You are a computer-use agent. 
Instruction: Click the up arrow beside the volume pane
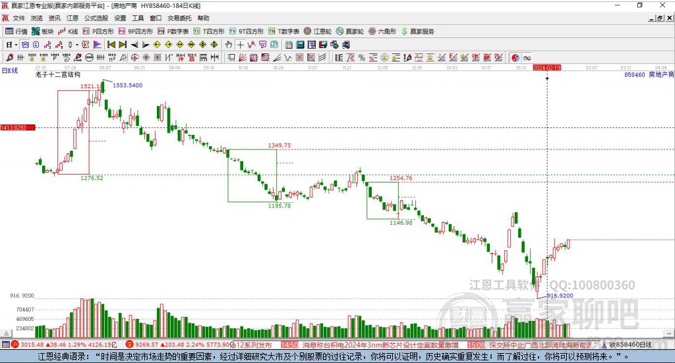tap(6, 333)
